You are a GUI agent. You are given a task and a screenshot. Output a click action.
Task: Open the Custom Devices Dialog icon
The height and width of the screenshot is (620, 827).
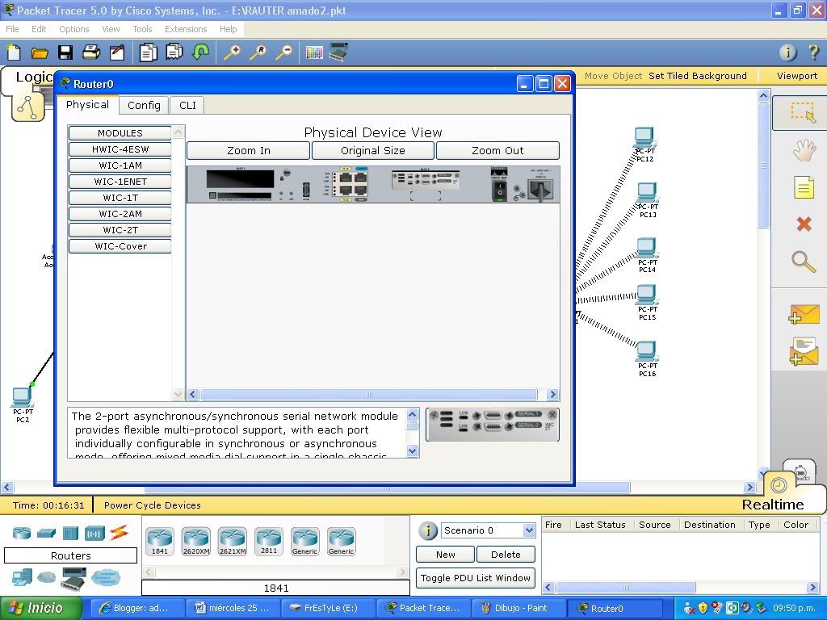[x=338, y=52]
